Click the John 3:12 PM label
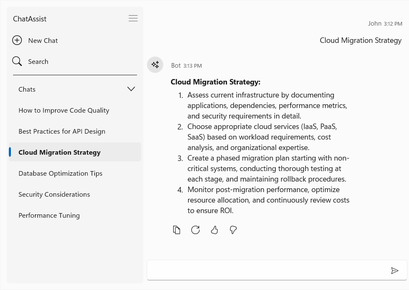409x290 pixels. pyautogui.click(x=385, y=24)
